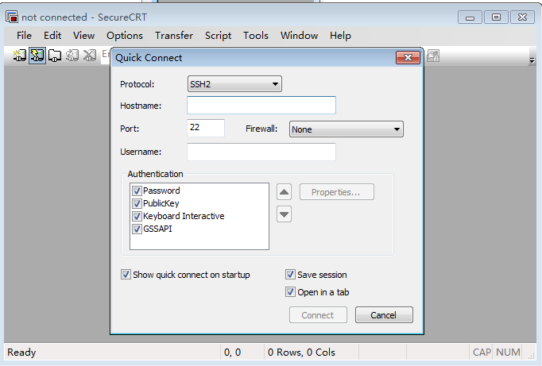This screenshot has width=542, height=366.
Task: Open the File menu
Action: (24, 36)
